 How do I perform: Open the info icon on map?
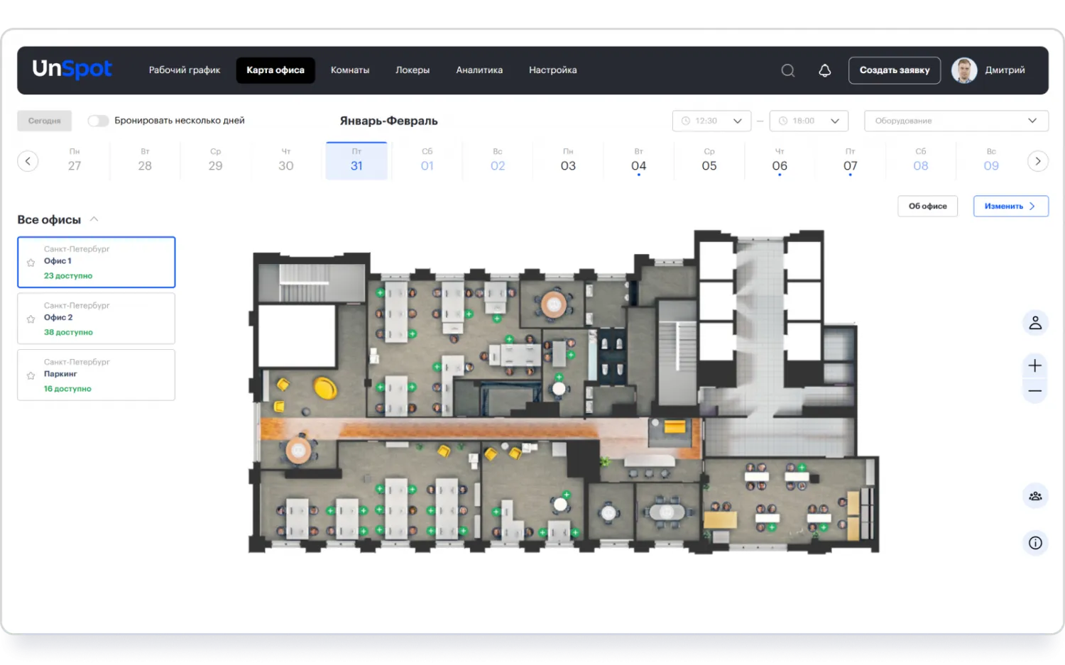click(1035, 543)
